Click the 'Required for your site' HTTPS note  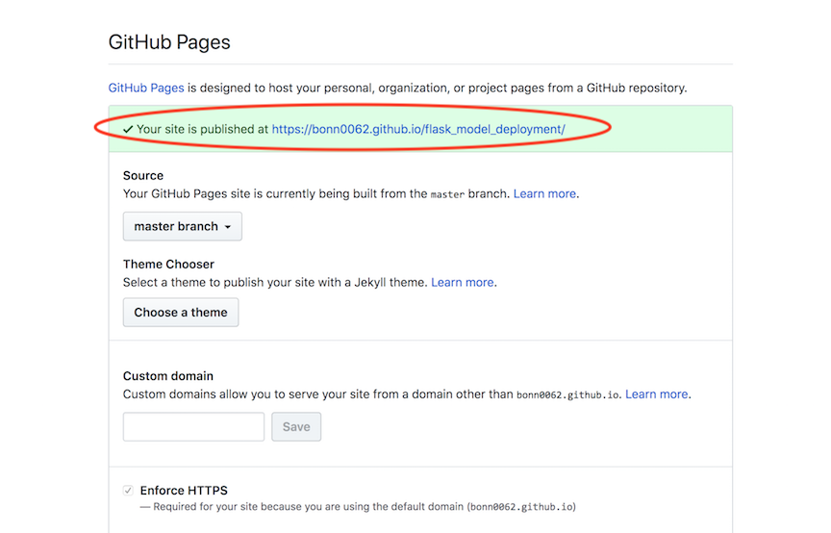point(358,506)
